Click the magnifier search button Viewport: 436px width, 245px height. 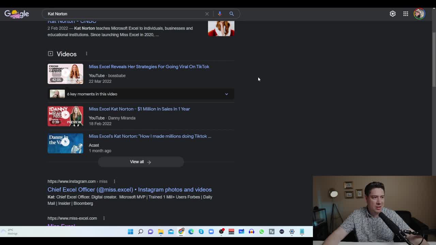(231, 14)
